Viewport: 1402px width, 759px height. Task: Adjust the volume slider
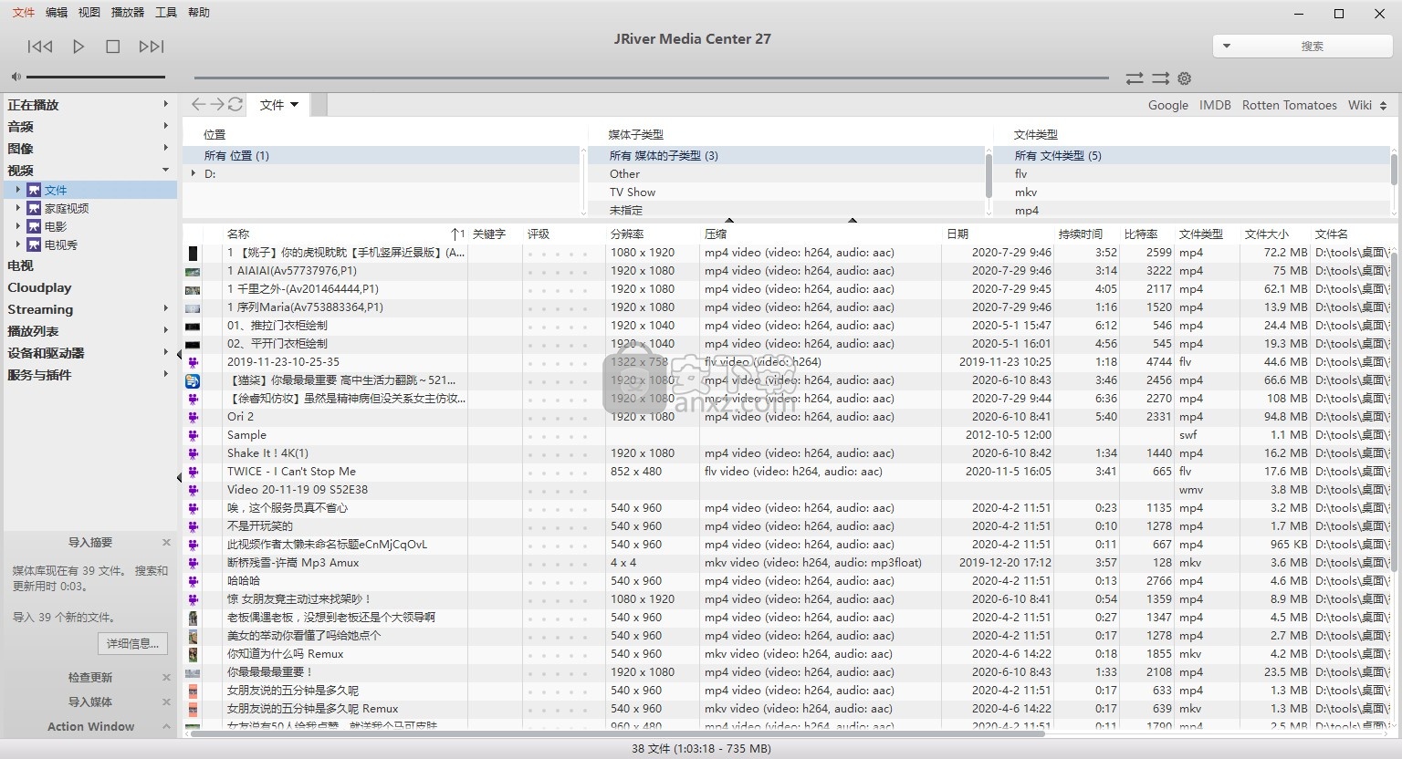point(96,78)
